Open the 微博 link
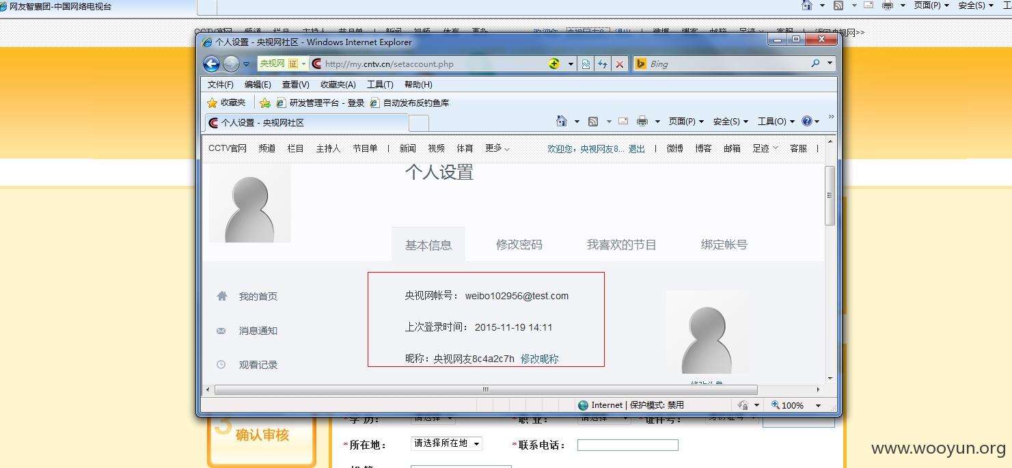 (x=675, y=148)
